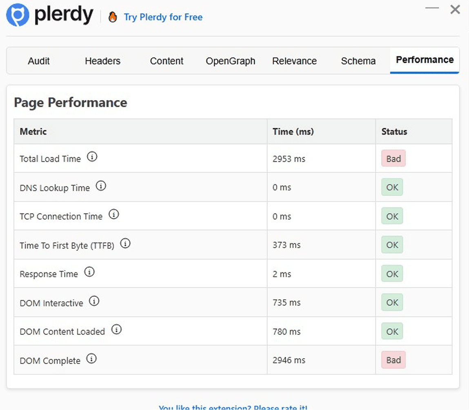The width and height of the screenshot is (469, 410).
Task: Click the flame icon in the header
Action: [x=113, y=17]
